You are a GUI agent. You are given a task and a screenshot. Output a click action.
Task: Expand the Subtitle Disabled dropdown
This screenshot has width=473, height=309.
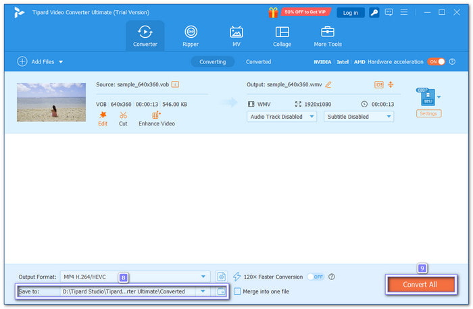click(x=359, y=117)
